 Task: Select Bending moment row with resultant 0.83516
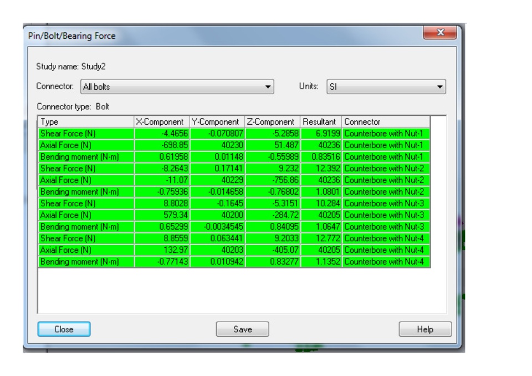pyautogui.click(x=234, y=157)
